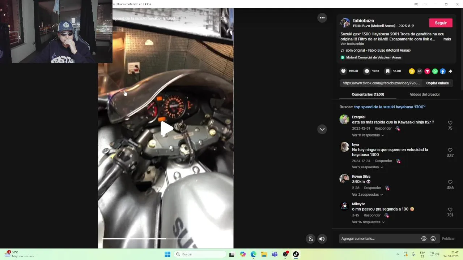Open kyra's profile picture
The image size is (463, 260).
(x=344, y=147)
